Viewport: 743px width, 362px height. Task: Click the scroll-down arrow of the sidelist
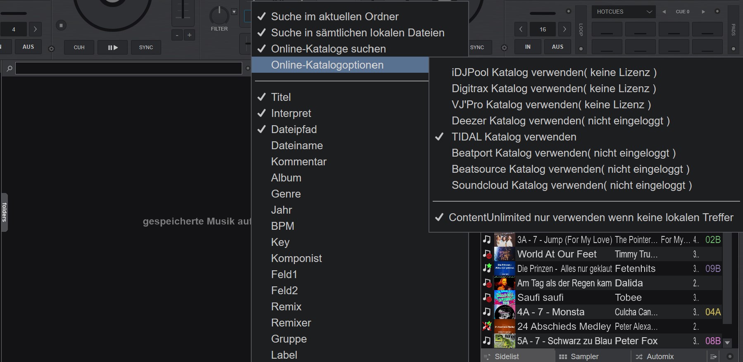pyautogui.click(x=727, y=343)
